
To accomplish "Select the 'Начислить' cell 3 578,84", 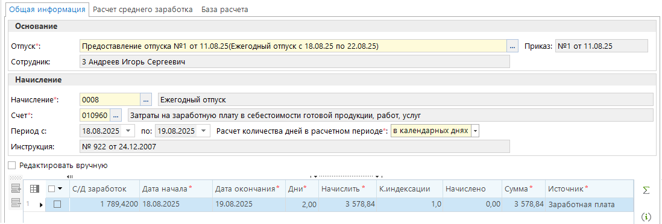I will tap(347, 205).
